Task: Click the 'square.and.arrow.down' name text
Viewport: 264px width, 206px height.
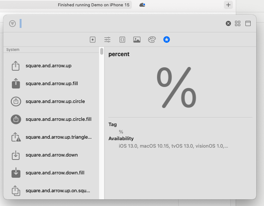Action: click(x=52, y=155)
